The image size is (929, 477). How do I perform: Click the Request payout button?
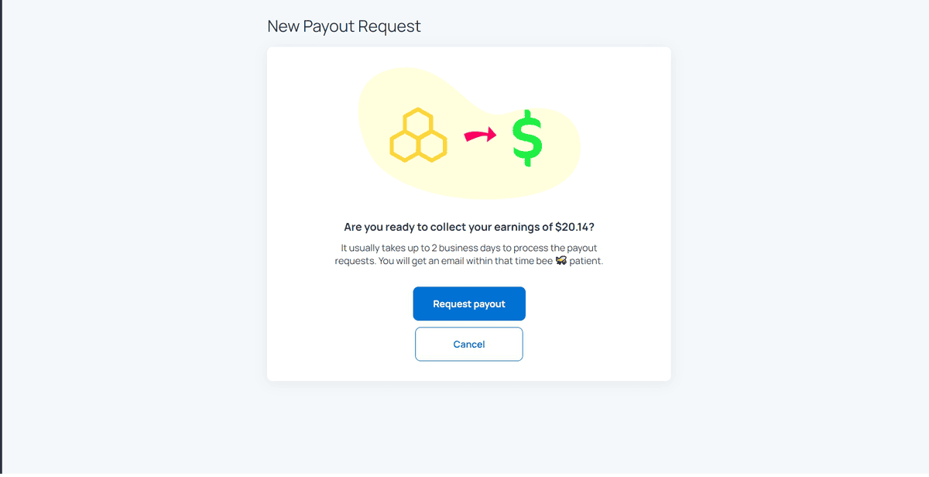click(469, 304)
